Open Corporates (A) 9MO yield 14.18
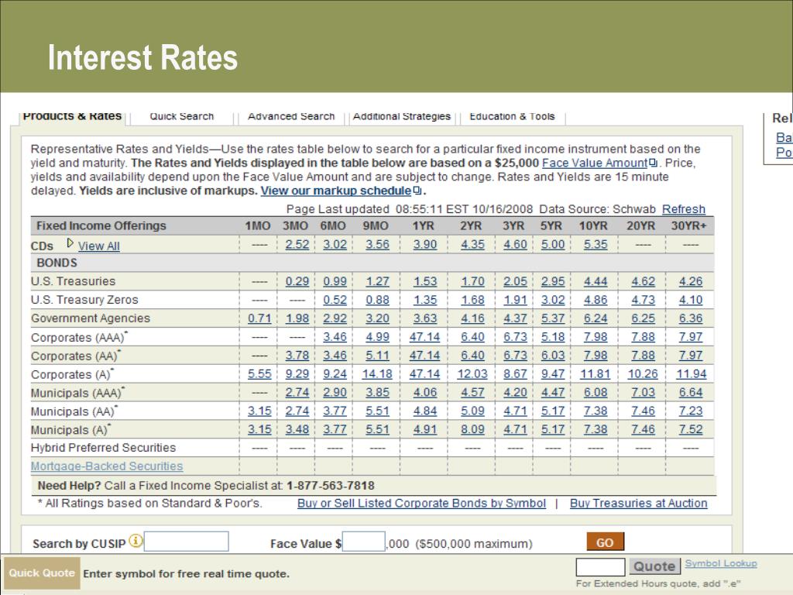The width and height of the screenshot is (793, 595). (377, 374)
